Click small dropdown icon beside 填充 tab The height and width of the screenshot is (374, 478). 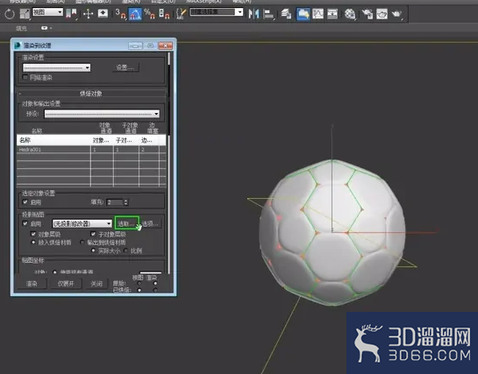point(46,28)
